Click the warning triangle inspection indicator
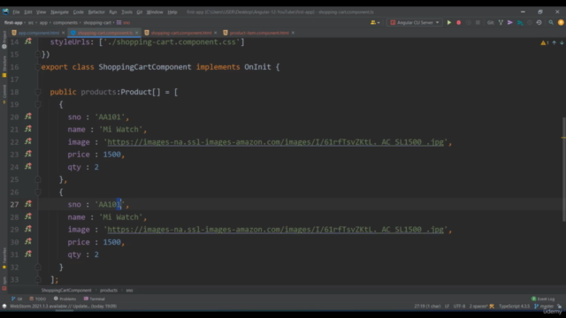This screenshot has height=318, width=566. (545, 42)
